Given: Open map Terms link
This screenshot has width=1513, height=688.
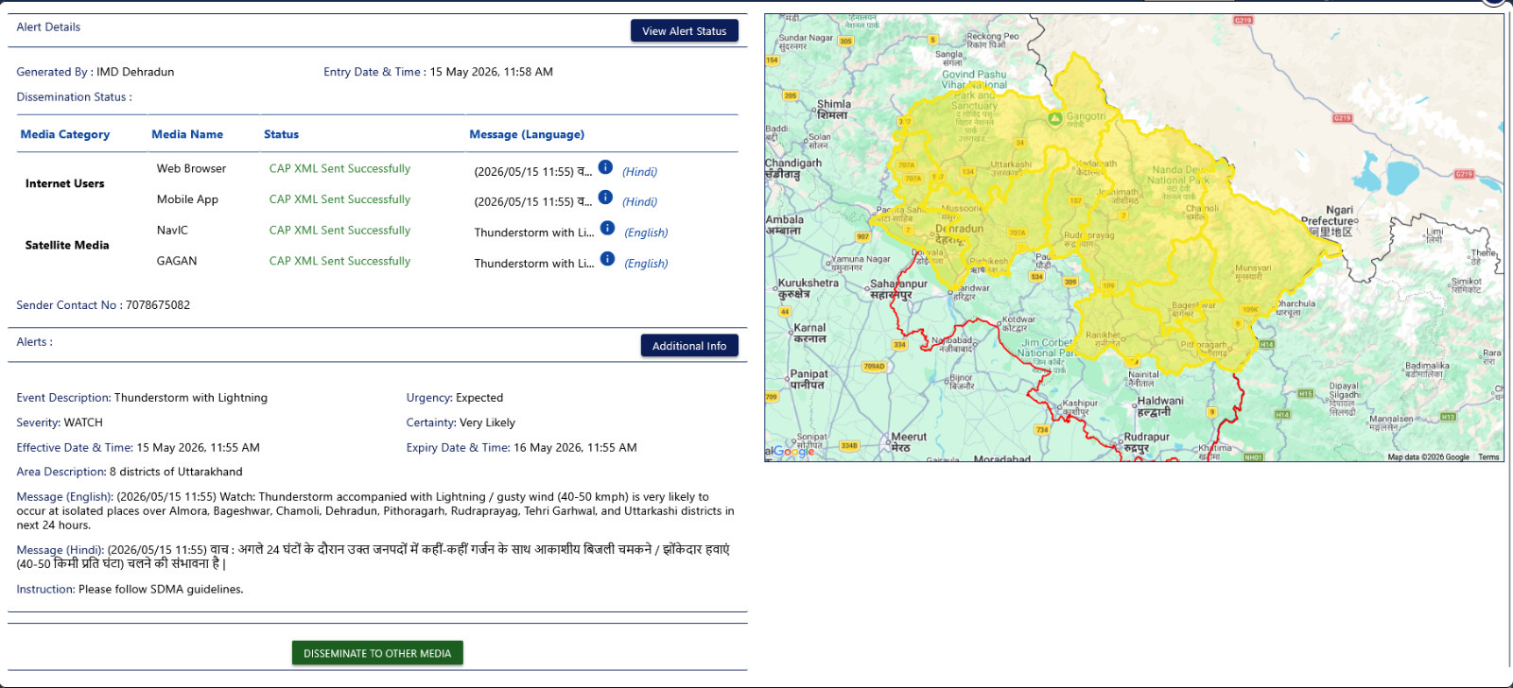Looking at the screenshot, I should [1489, 457].
